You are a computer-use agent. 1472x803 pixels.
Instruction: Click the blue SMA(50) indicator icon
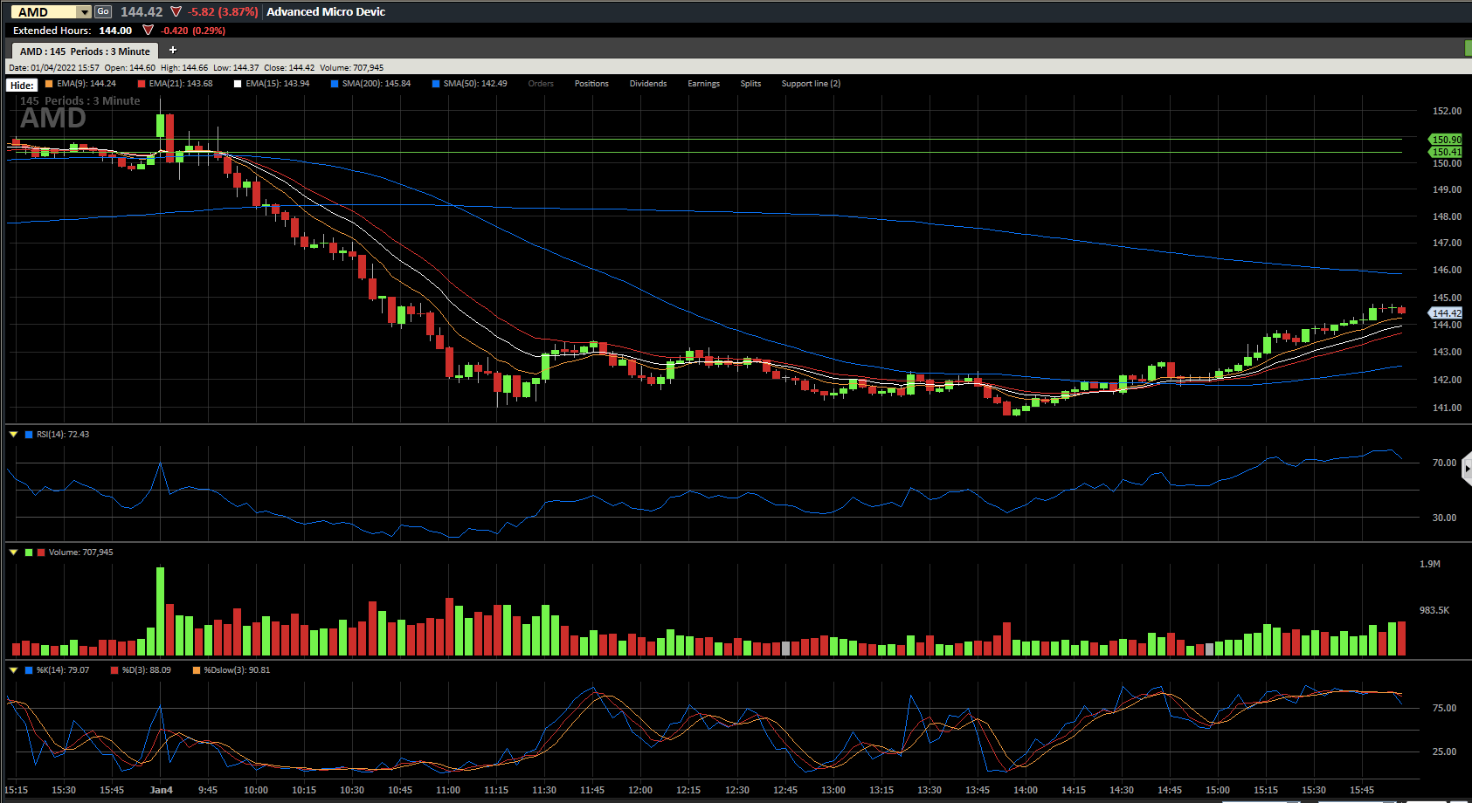click(436, 84)
